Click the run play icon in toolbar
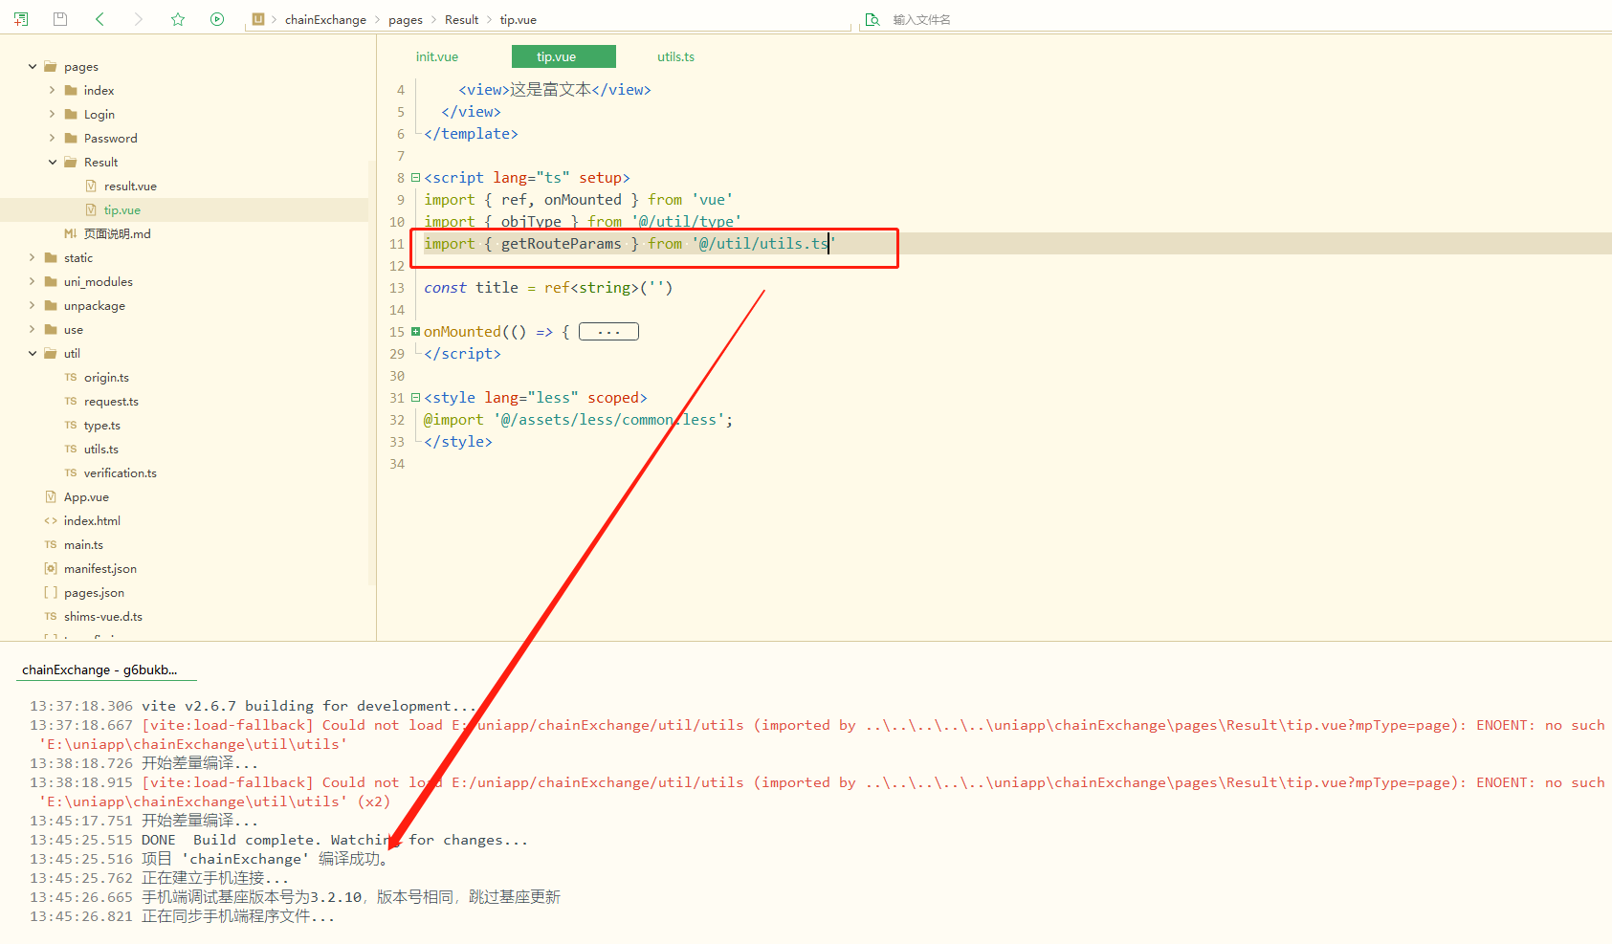Screen dimensions: 1612x944 click(x=217, y=19)
